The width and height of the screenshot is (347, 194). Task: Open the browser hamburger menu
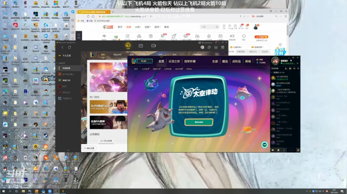pos(286,16)
